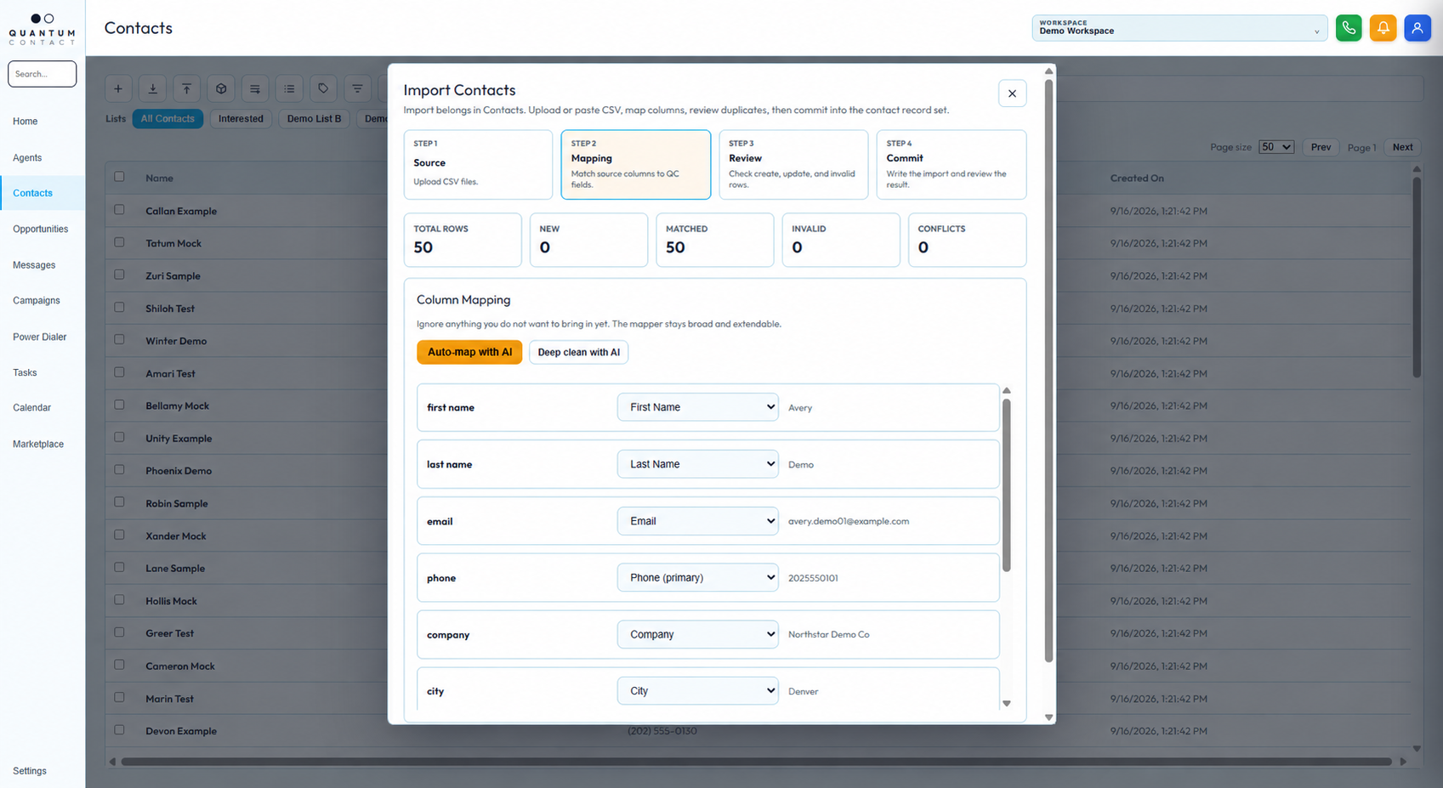Select the All Contacts list chip
The image size is (1443, 788).
(168, 119)
